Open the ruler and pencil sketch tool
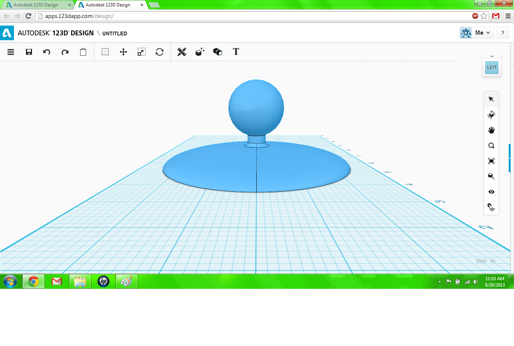 pos(182,52)
